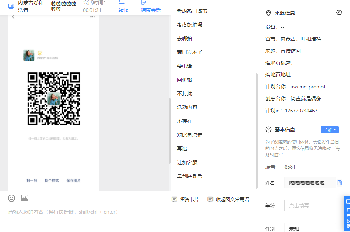350x232 pixels.
Task: Click the back chevron in the QR image
Action: (x=13, y=17)
